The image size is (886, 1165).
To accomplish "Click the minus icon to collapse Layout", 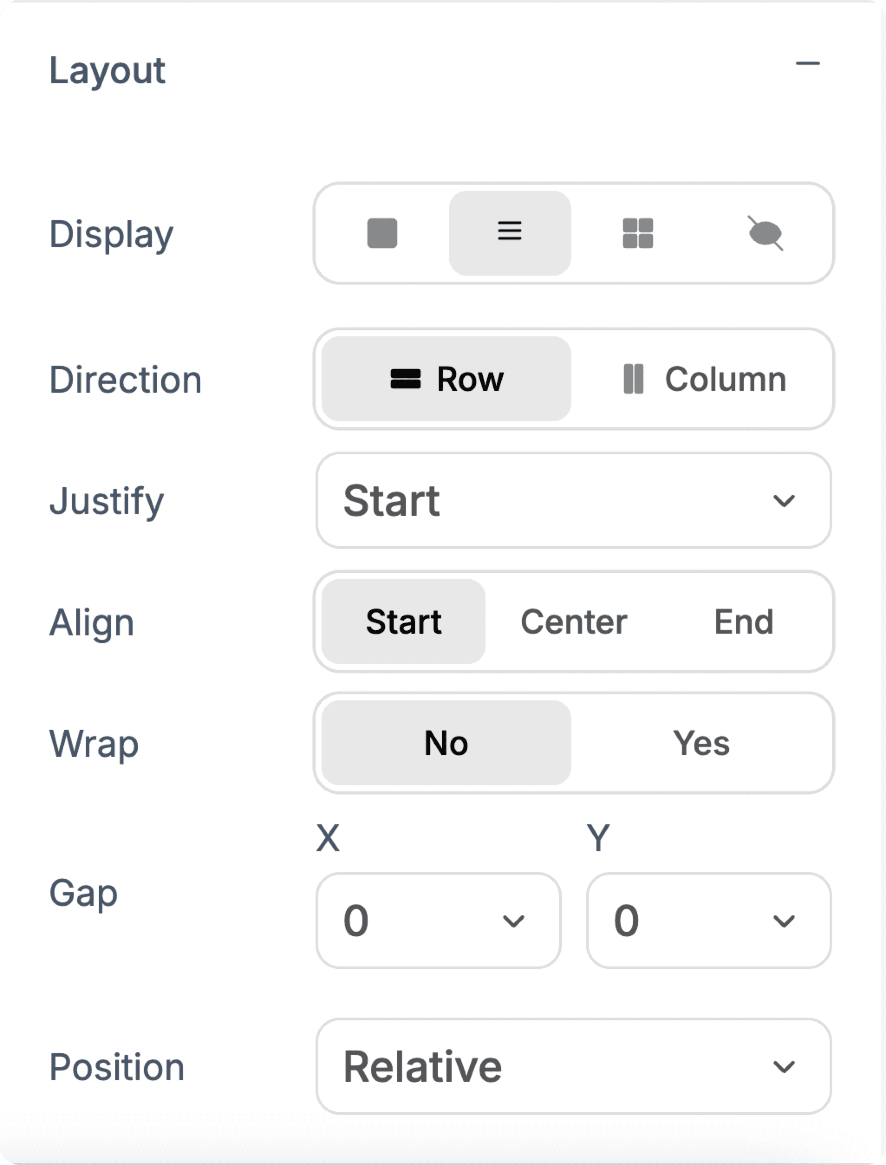I will (808, 63).
